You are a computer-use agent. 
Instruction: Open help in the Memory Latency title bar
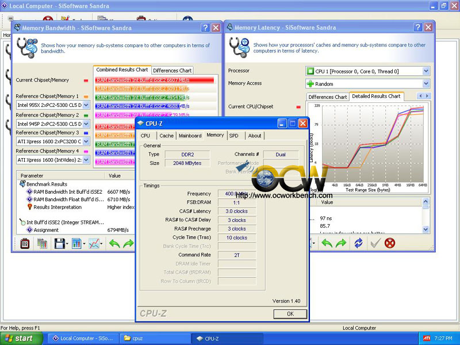(x=418, y=28)
